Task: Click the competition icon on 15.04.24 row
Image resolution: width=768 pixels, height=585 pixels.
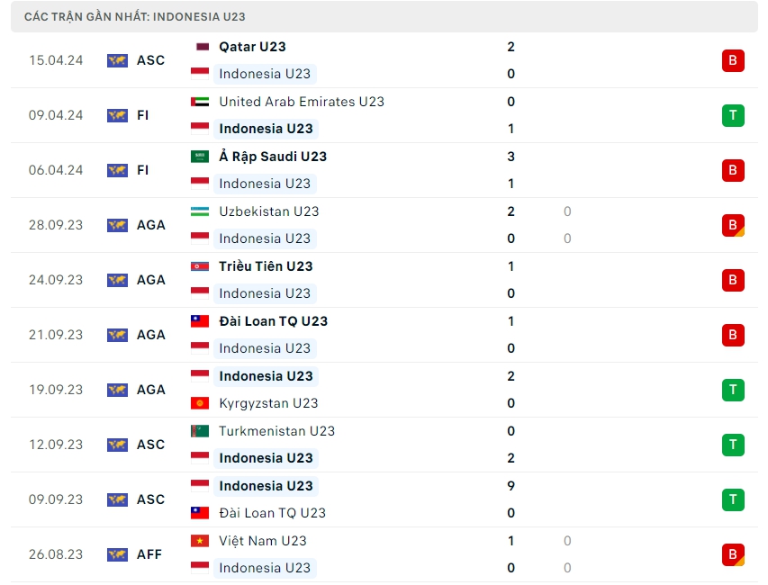Action: pos(117,60)
